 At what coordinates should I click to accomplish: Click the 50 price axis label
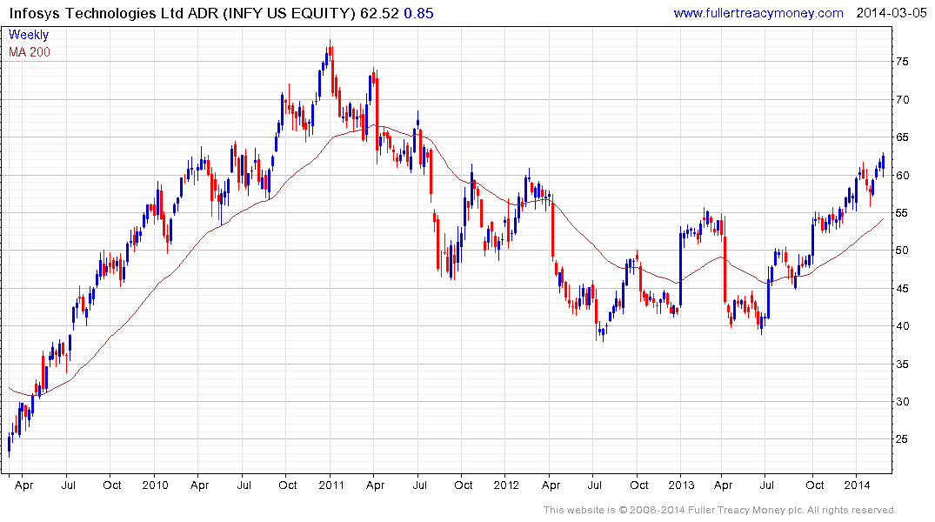point(902,251)
